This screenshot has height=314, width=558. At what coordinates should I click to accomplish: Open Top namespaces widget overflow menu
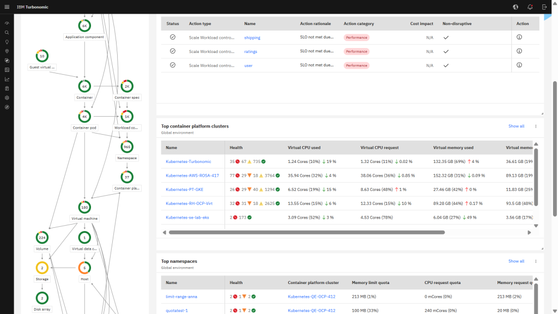pos(536,261)
